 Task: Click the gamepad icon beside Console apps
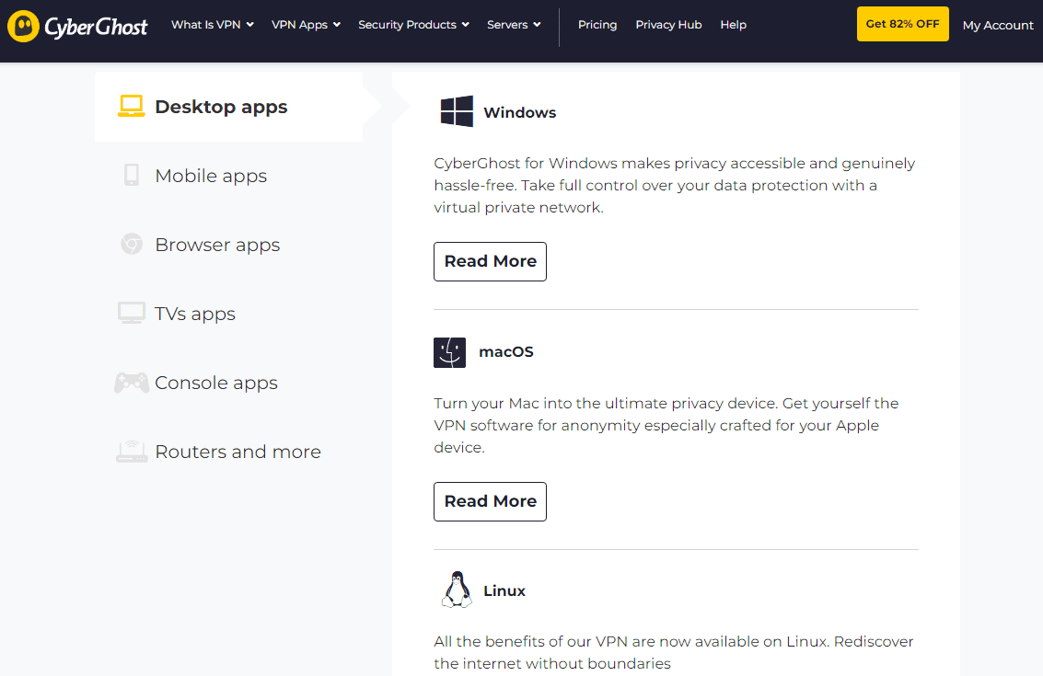click(132, 383)
